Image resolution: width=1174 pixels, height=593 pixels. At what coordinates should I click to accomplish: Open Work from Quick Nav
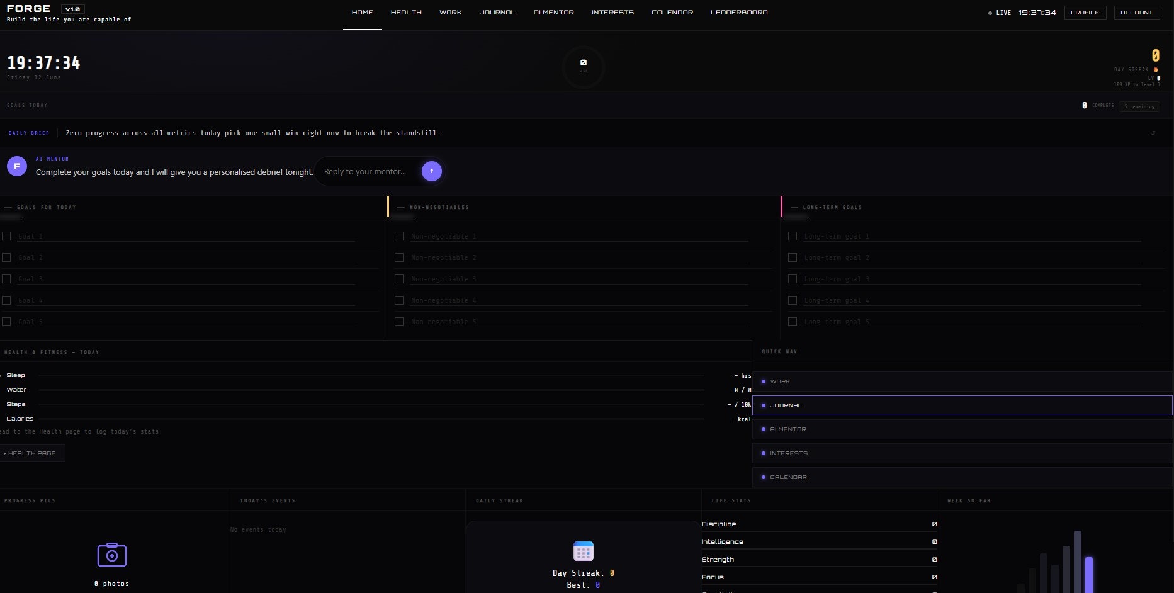[x=962, y=381]
